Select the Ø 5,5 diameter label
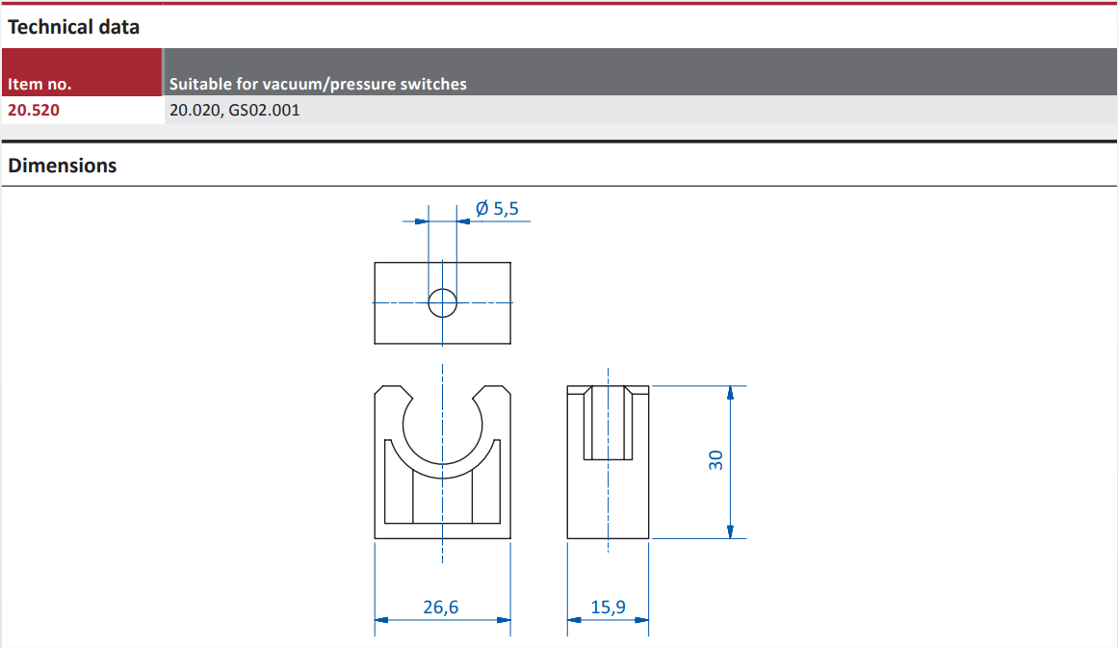1118x648 pixels. coord(497,208)
